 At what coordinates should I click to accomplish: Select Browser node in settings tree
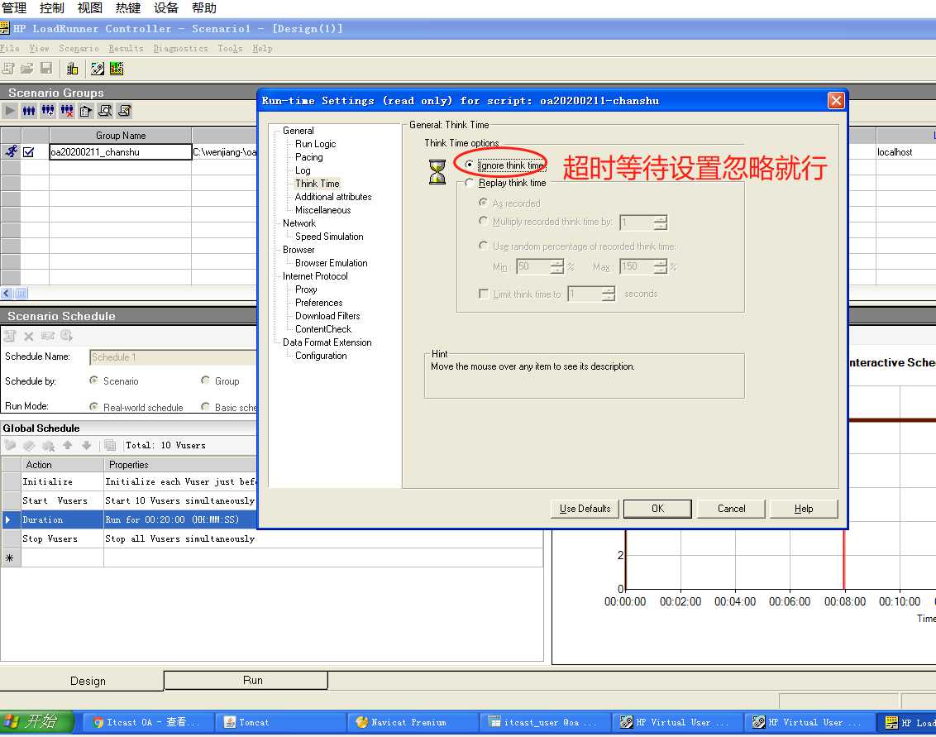point(298,250)
